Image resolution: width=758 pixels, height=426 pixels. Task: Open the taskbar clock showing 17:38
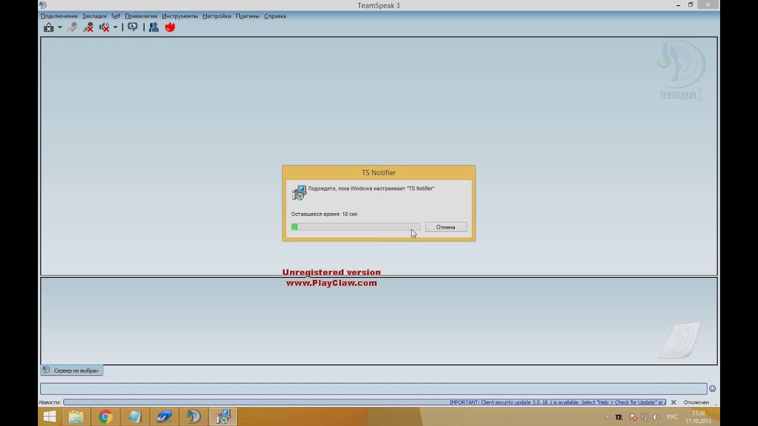[x=698, y=417]
